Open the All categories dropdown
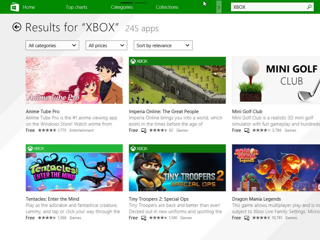The width and height of the screenshot is (320, 240). click(x=52, y=45)
